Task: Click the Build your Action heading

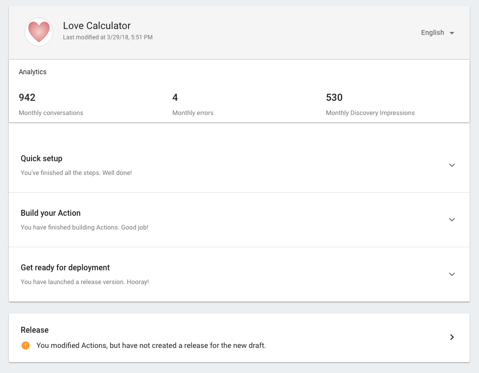Action: [50, 213]
